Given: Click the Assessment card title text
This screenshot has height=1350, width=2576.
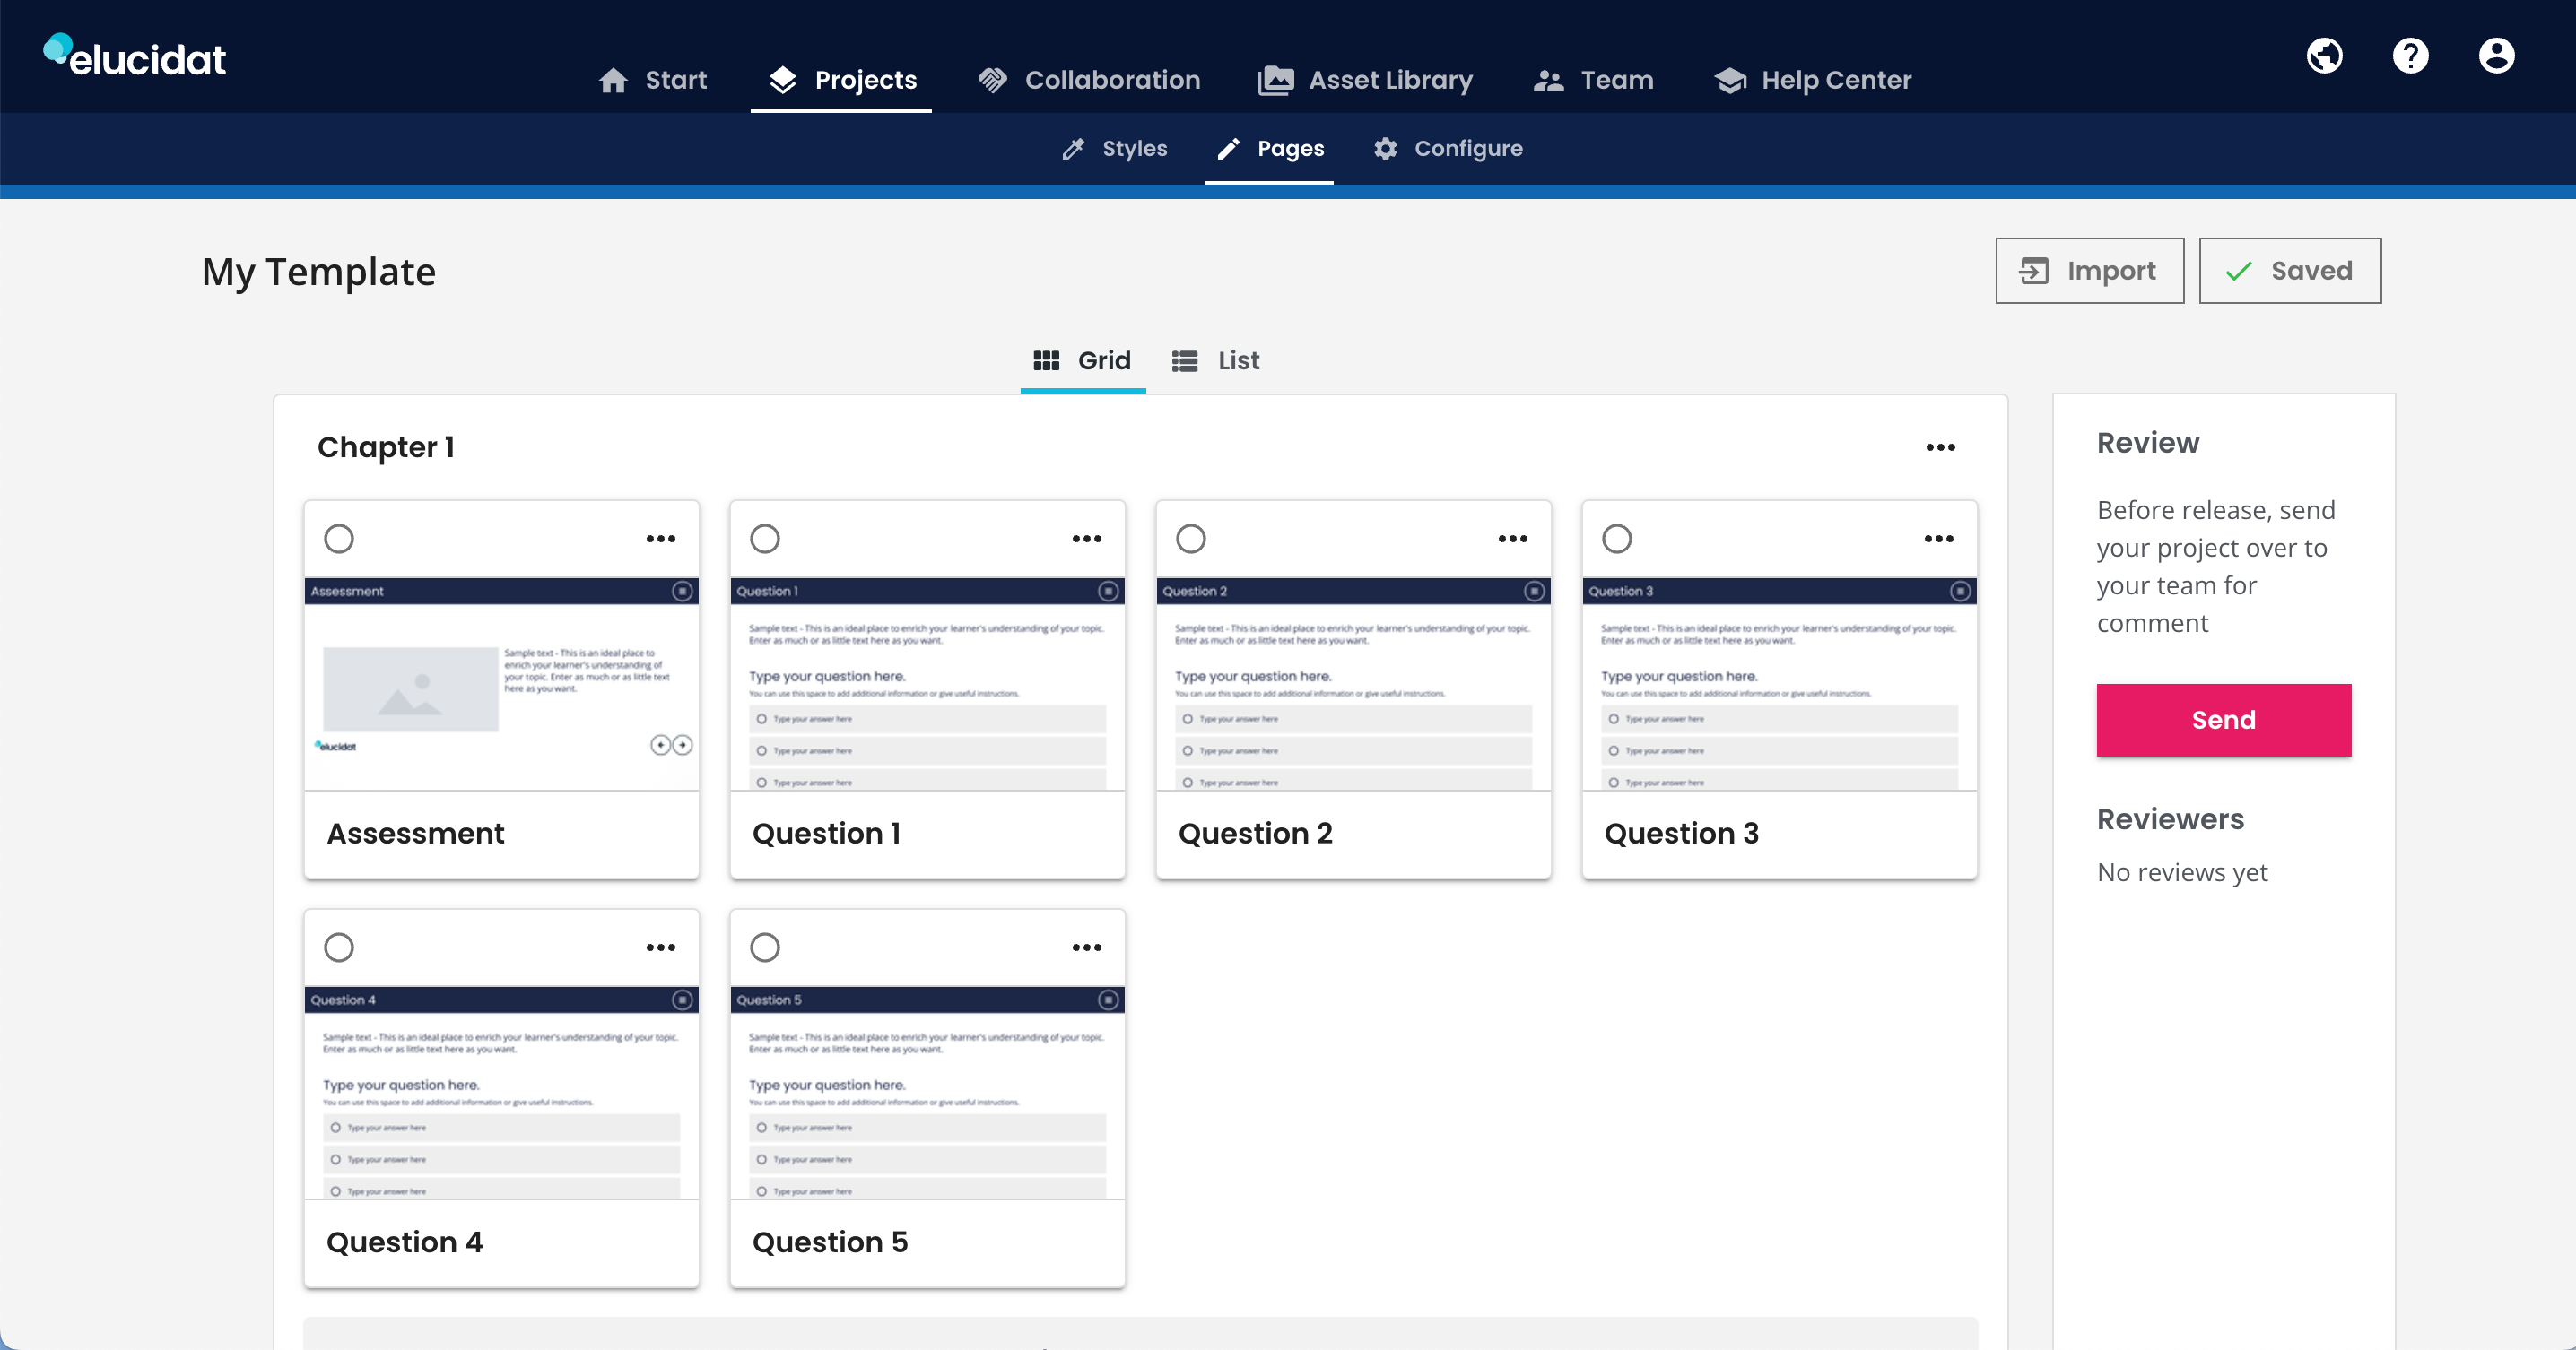Looking at the screenshot, I should (415, 834).
